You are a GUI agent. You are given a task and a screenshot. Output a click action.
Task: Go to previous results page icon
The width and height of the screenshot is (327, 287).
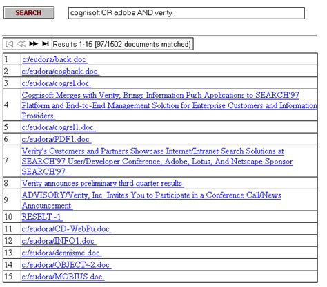[x=21, y=43]
